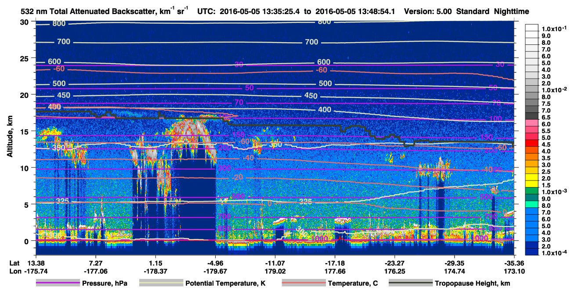
Task: Click the latitude value -4.96
Action: (215, 263)
